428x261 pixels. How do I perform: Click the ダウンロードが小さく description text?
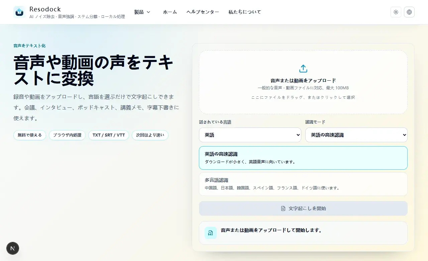coord(250,162)
